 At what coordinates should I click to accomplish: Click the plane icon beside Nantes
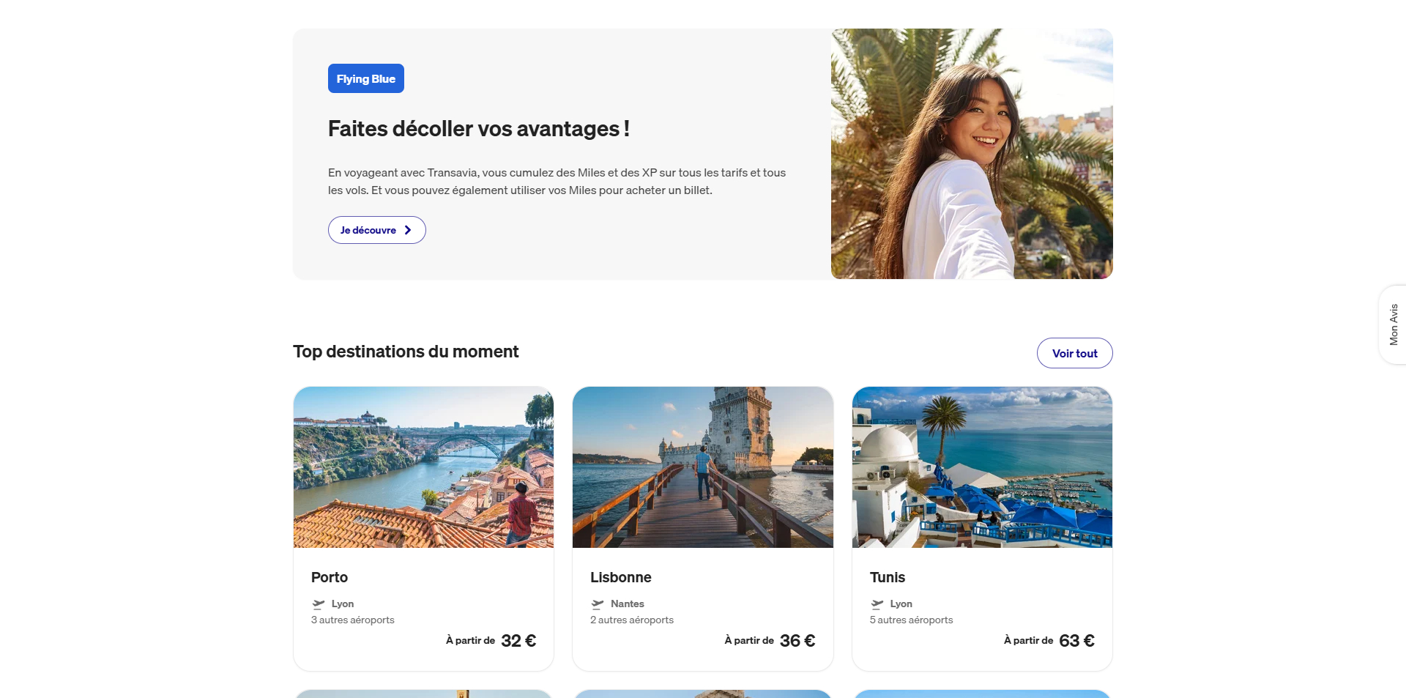[598, 604]
